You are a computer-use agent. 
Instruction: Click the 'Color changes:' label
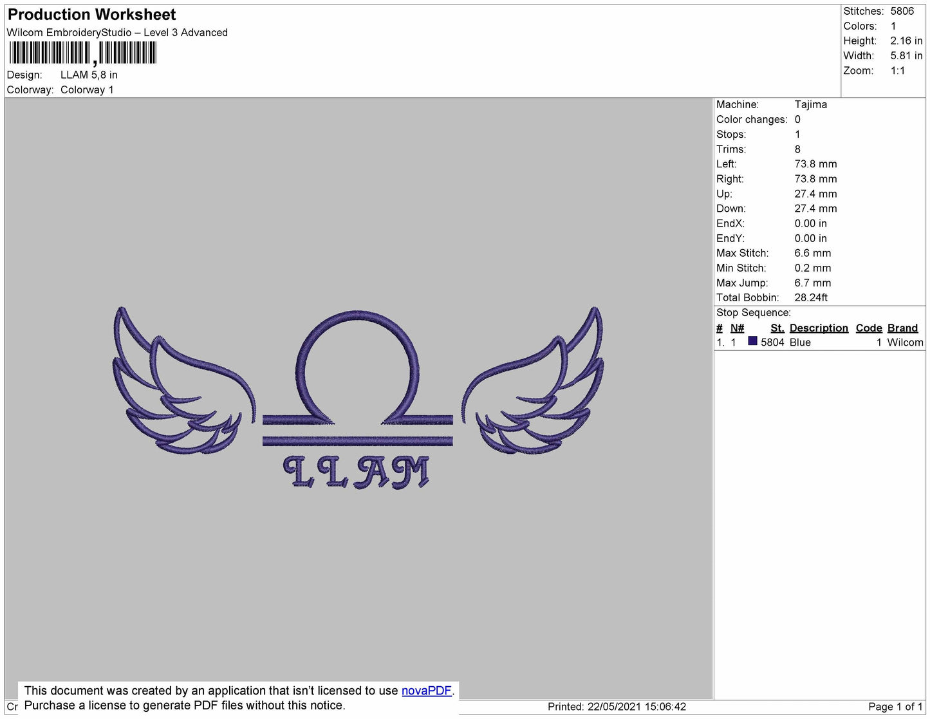(752, 119)
